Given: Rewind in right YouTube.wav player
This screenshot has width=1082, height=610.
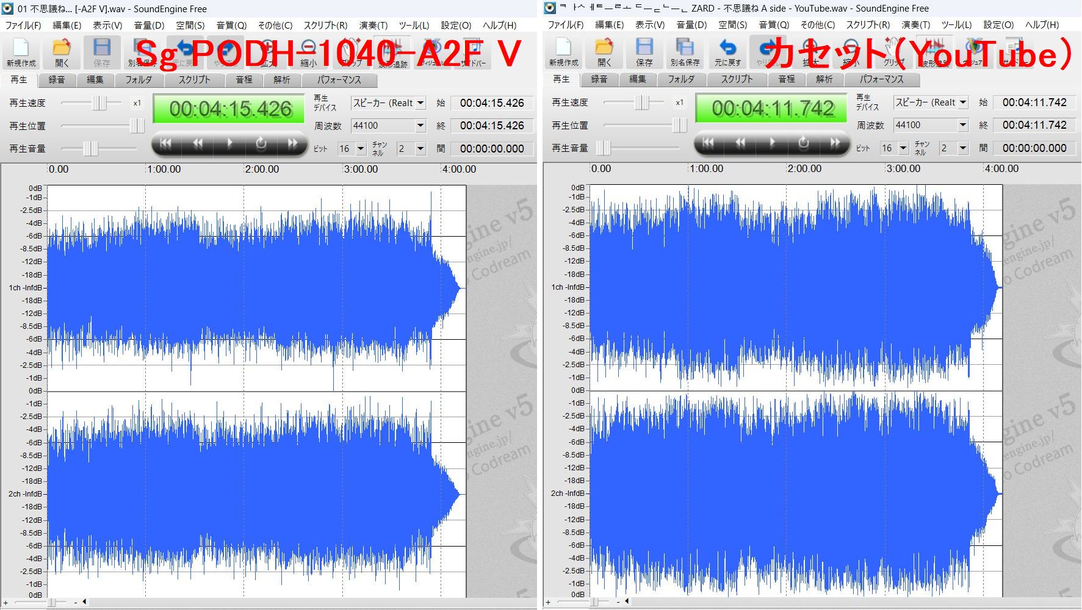Looking at the screenshot, I should coord(740,143).
